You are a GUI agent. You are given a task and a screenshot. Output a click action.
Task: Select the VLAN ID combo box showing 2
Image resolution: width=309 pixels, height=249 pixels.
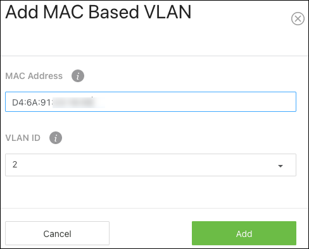[x=151, y=165]
